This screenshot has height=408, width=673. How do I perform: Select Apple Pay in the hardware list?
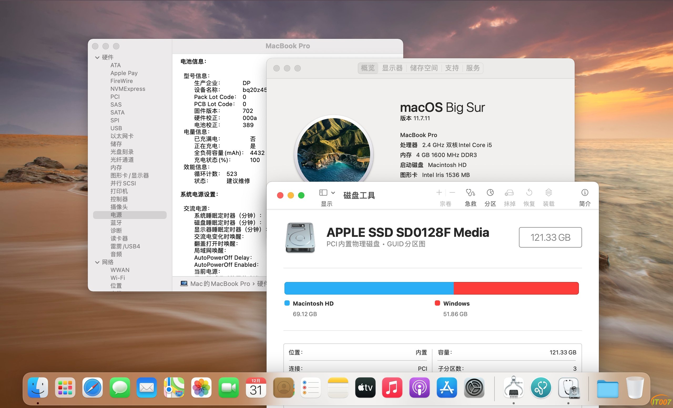pos(124,73)
